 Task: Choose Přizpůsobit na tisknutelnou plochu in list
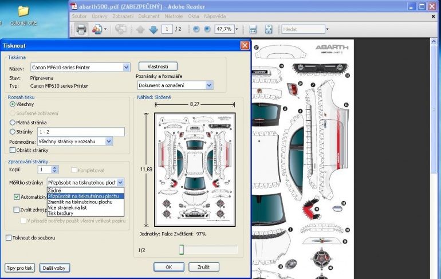click(x=85, y=197)
